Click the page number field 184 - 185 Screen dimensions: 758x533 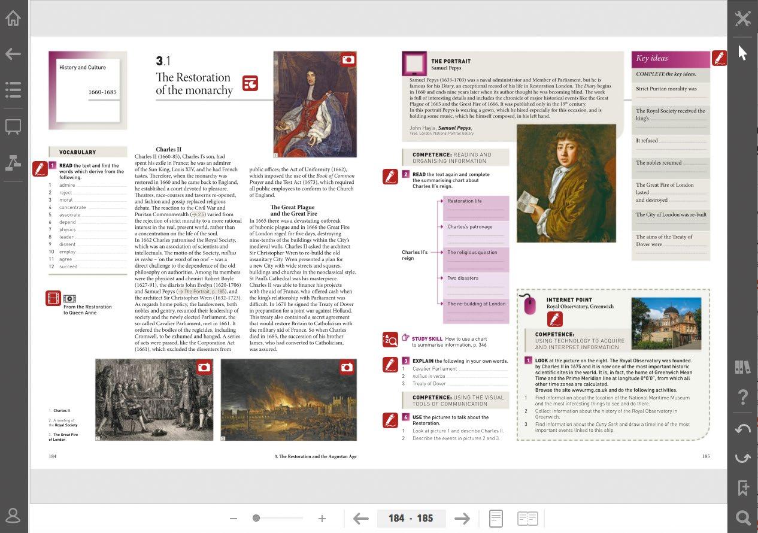coord(411,519)
